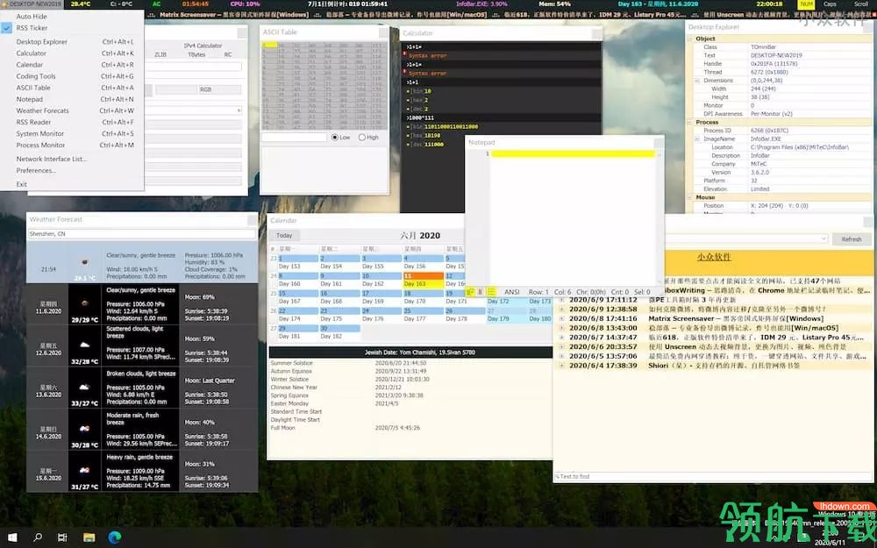Select the Low radio button in ASCII Table
The width and height of the screenshot is (877, 548).
[x=340, y=137]
